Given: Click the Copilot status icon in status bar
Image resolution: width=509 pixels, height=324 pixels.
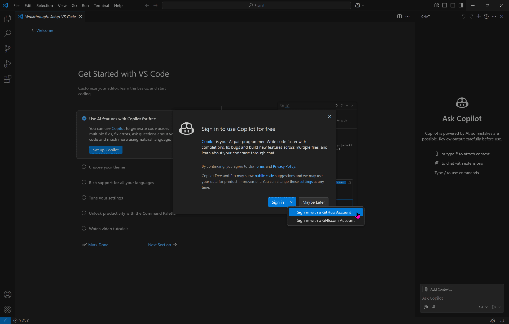Looking at the screenshot, I should [x=493, y=321].
